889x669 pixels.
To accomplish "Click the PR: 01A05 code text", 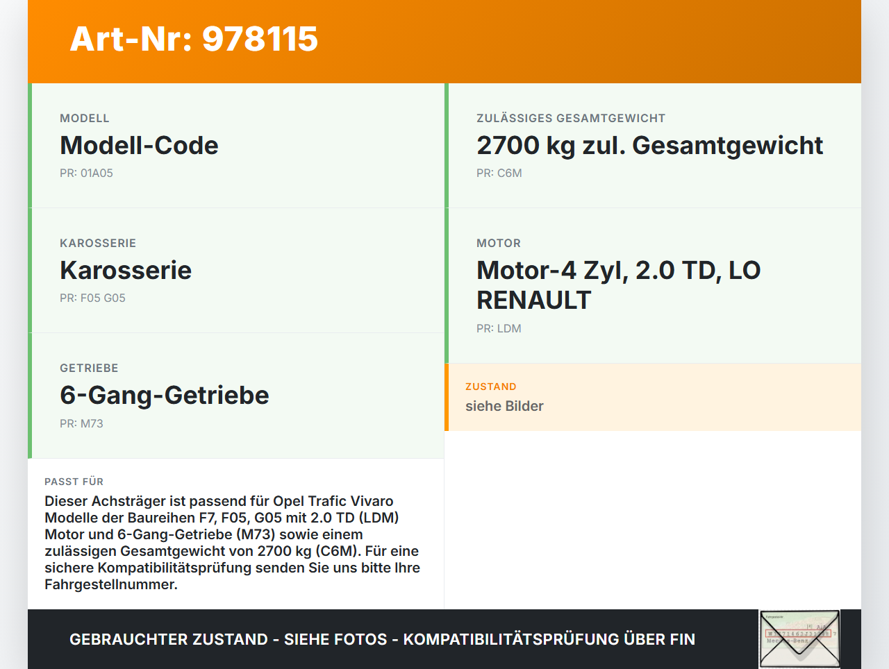I will click(86, 173).
